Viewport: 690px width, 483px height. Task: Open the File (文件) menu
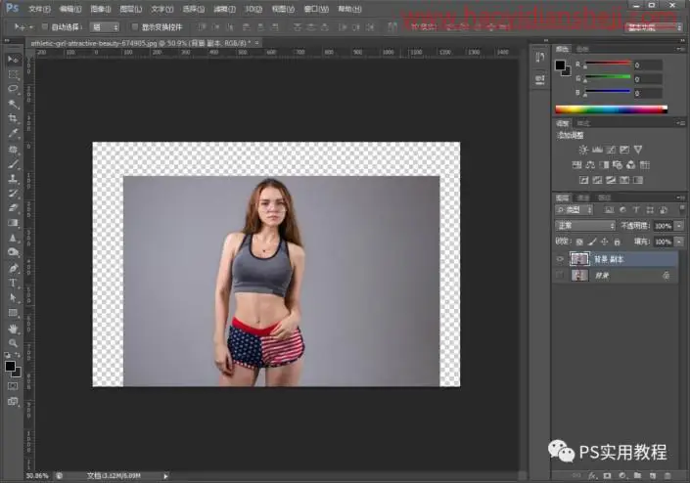pyautogui.click(x=39, y=9)
